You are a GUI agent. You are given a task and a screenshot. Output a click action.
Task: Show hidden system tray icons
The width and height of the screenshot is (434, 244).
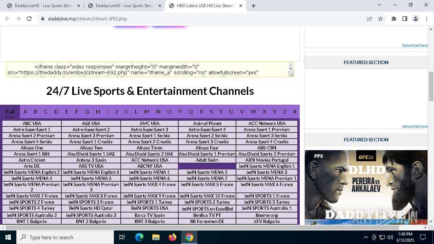pyautogui.click(x=366, y=237)
